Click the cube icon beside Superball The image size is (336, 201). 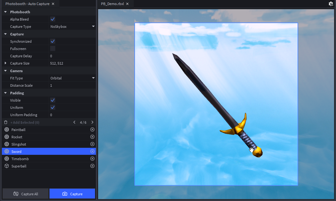[7, 166]
